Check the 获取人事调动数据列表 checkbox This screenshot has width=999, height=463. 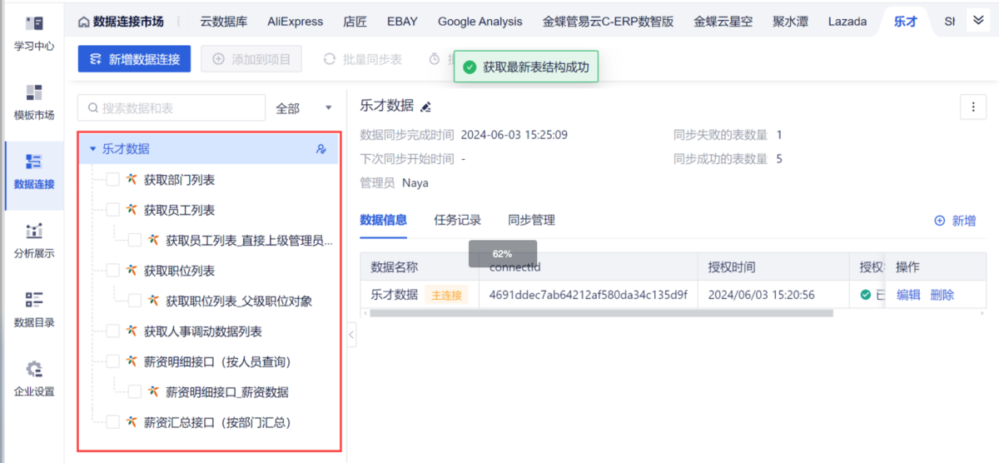click(112, 331)
